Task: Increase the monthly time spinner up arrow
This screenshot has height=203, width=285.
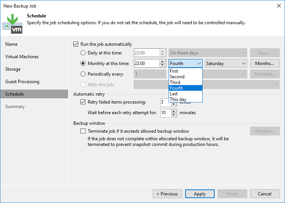Action: [163, 62]
